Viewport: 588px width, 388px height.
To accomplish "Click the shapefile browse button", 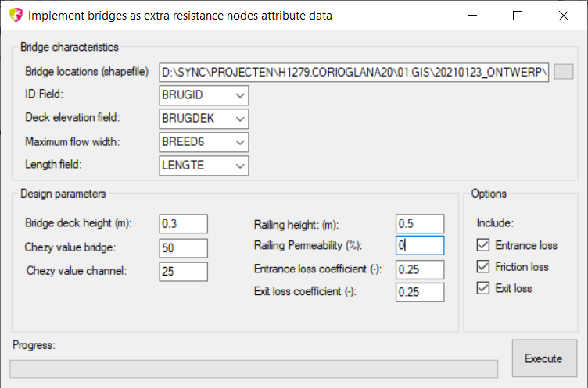I will [x=563, y=72].
